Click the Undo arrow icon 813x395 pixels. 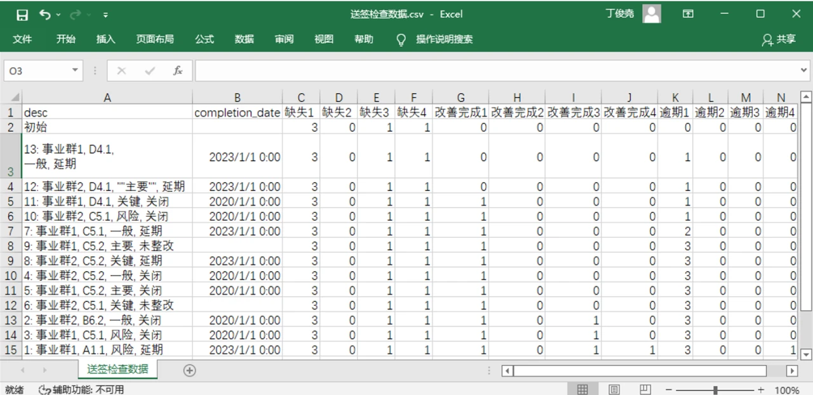pos(44,14)
